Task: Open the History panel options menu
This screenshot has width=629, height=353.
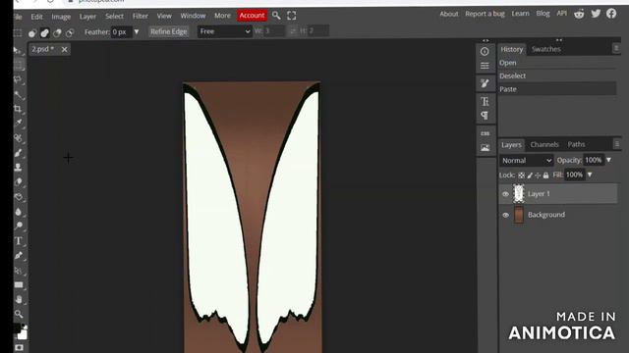Action: click(x=616, y=48)
